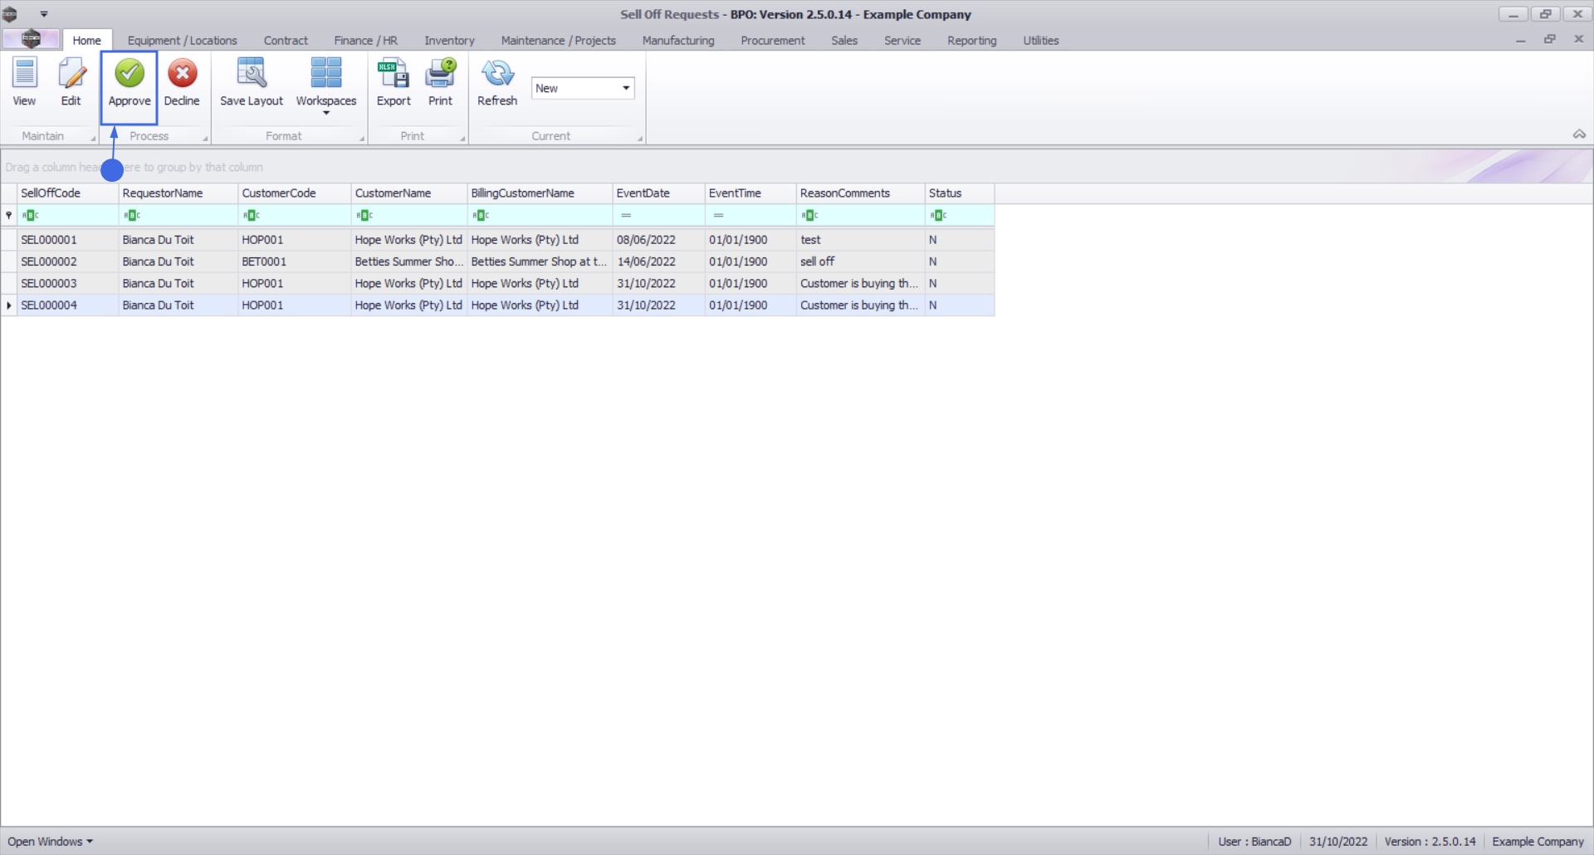Click the EventDate filter row cell
This screenshot has width=1594, height=855.
tap(658, 216)
